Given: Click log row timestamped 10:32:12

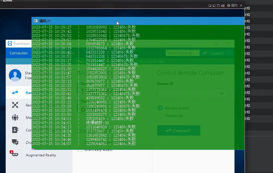Looking at the screenshot, I should point(83,81).
